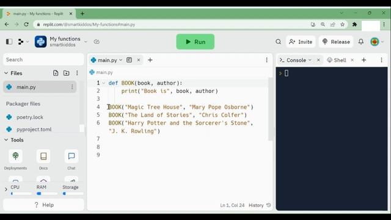This screenshot has height=220, width=391.
Task: Reload the browser page
Action: click(x=26, y=24)
